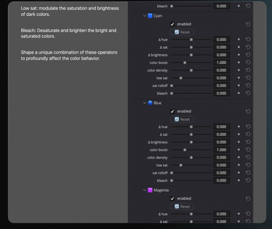Reset the Cyan Δ hue parameter icon

[x=248, y=39]
